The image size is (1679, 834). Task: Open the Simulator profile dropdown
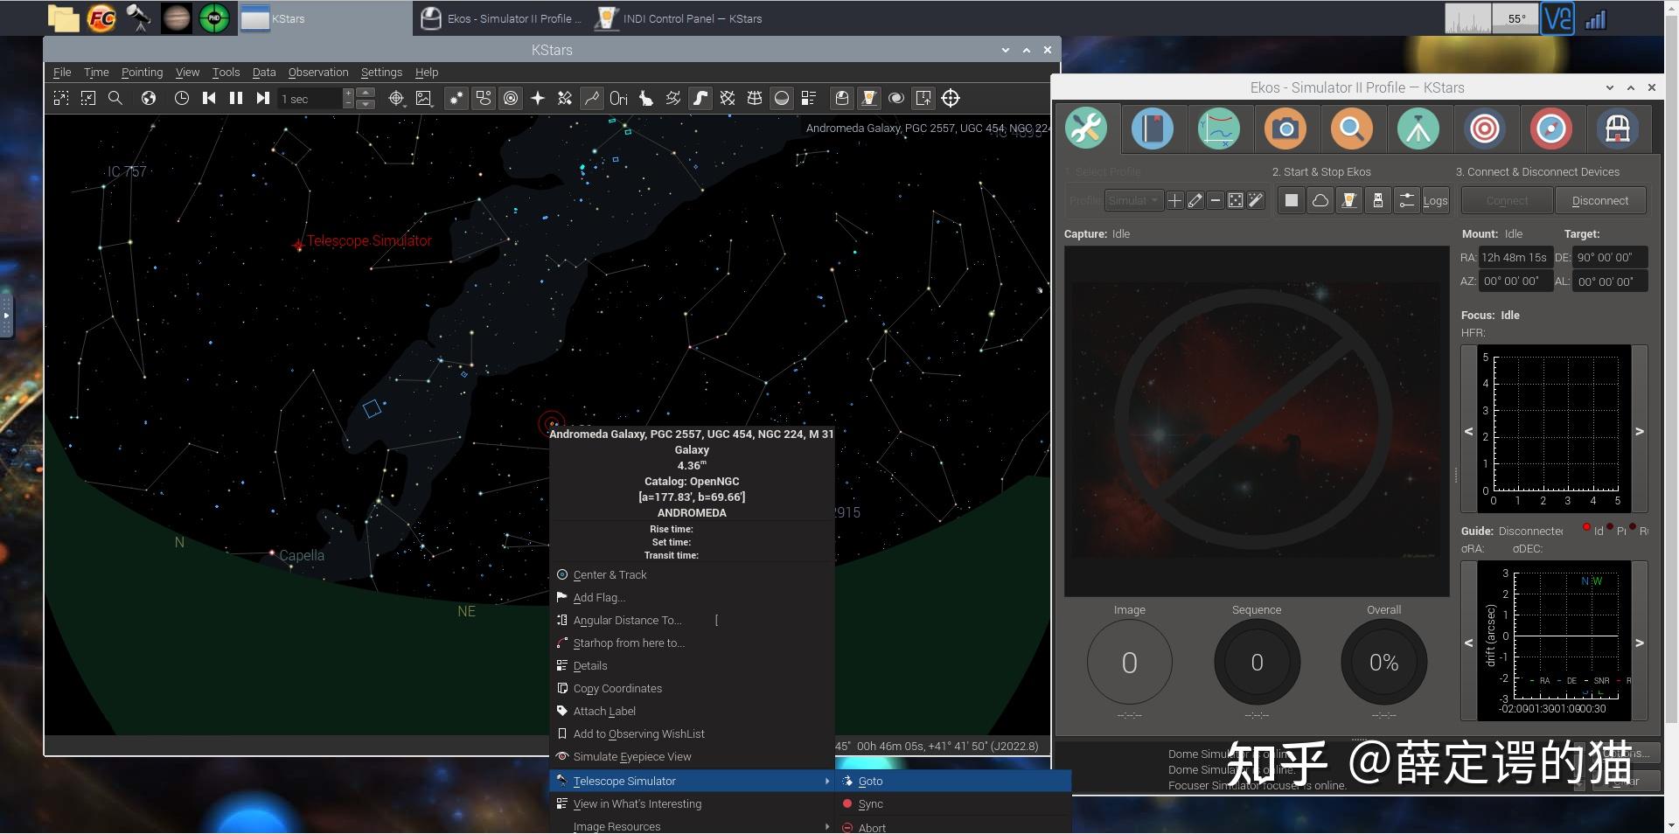[x=1134, y=200]
